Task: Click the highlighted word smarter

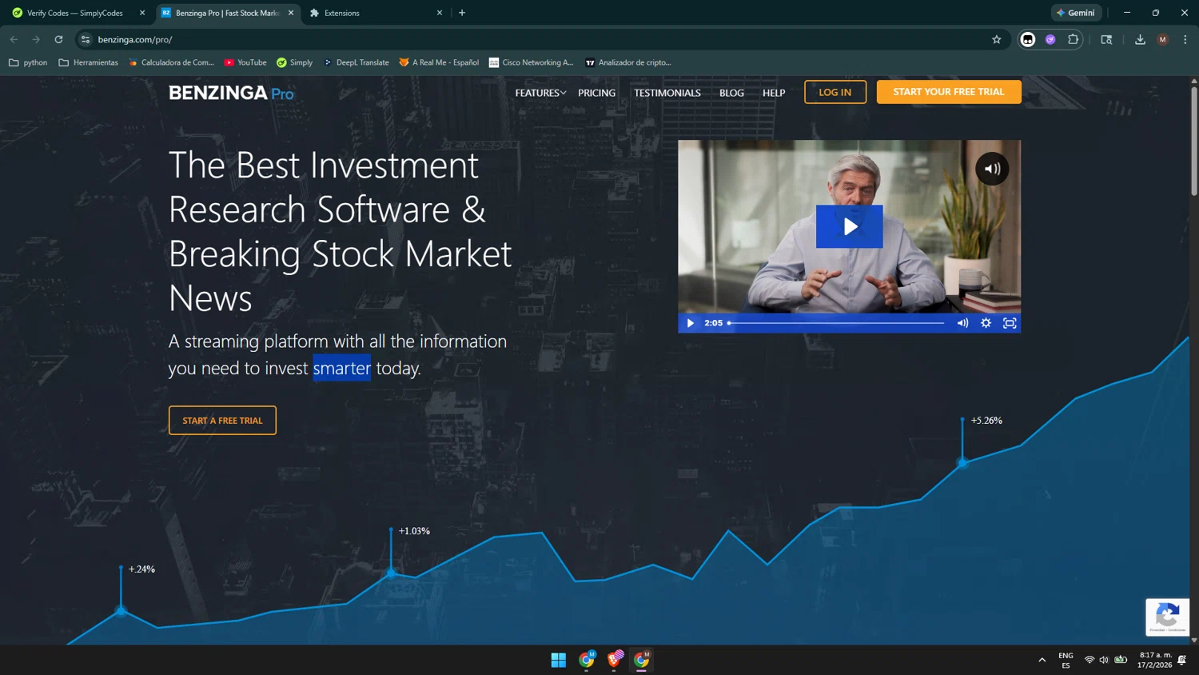Action: pos(341,368)
